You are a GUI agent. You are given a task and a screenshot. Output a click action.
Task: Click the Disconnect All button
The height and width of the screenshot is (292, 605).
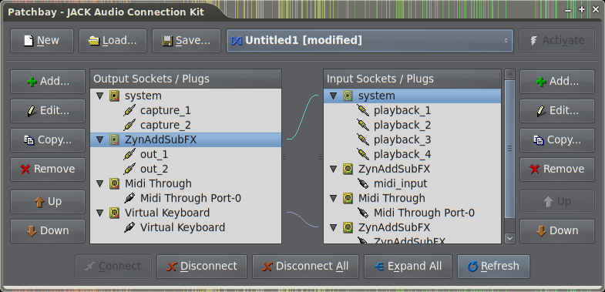306,267
